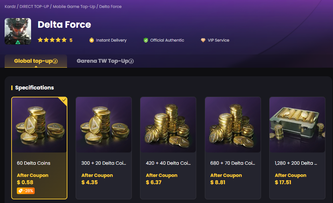Viewport: 333px width, 203px height.
Task: Switch to the Garena TW Top-Up tab
Action: [105, 61]
